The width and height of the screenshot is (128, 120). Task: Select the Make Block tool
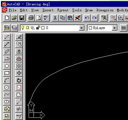point(7,116)
